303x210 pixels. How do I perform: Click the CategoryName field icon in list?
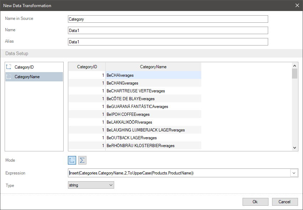coord(9,77)
